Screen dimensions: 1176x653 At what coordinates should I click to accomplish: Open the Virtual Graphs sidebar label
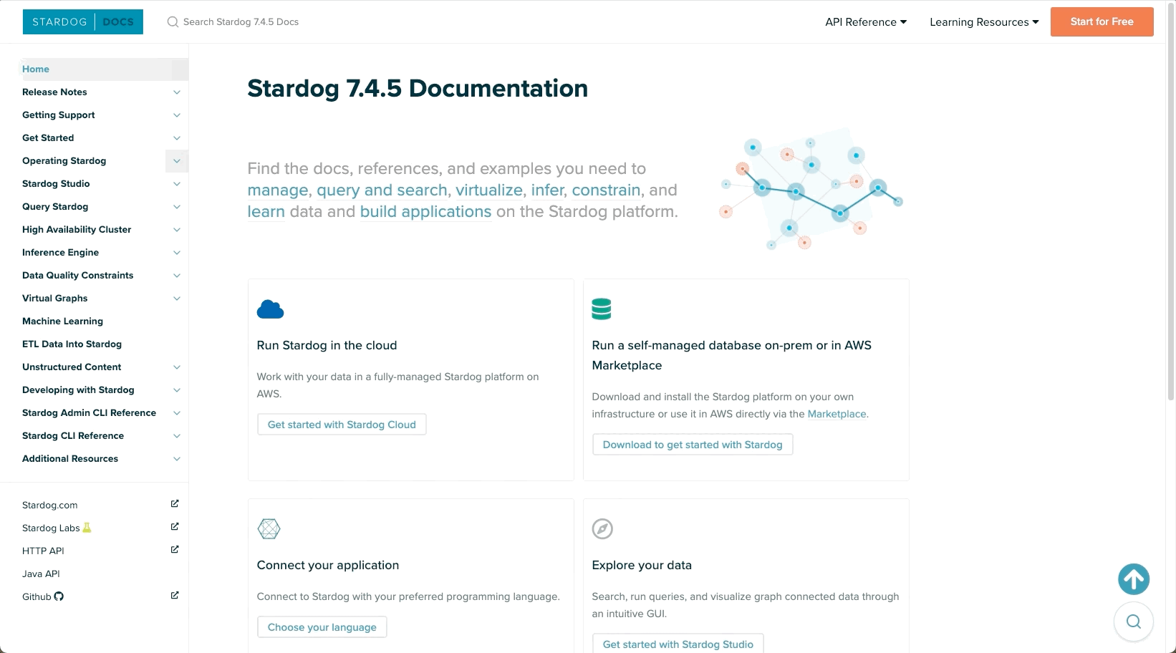[54, 299]
